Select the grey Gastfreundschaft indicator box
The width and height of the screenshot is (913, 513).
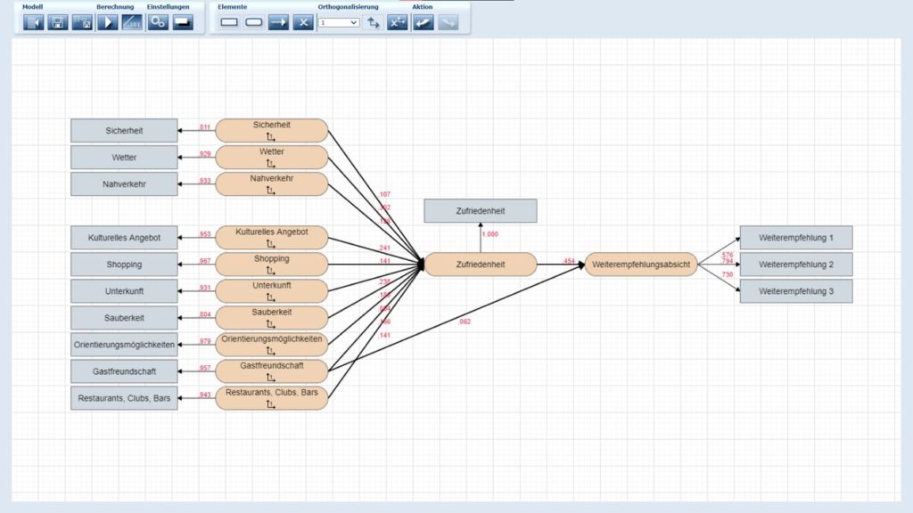pyautogui.click(x=124, y=371)
